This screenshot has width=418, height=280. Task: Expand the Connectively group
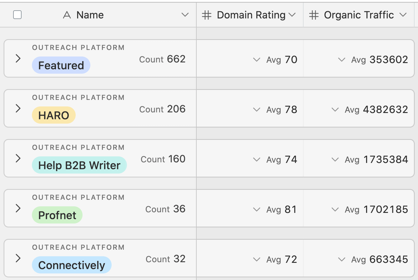pos(18,258)
